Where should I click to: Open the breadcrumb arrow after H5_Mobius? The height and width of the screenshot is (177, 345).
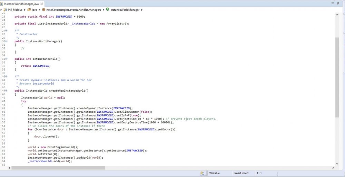[25, 10]
